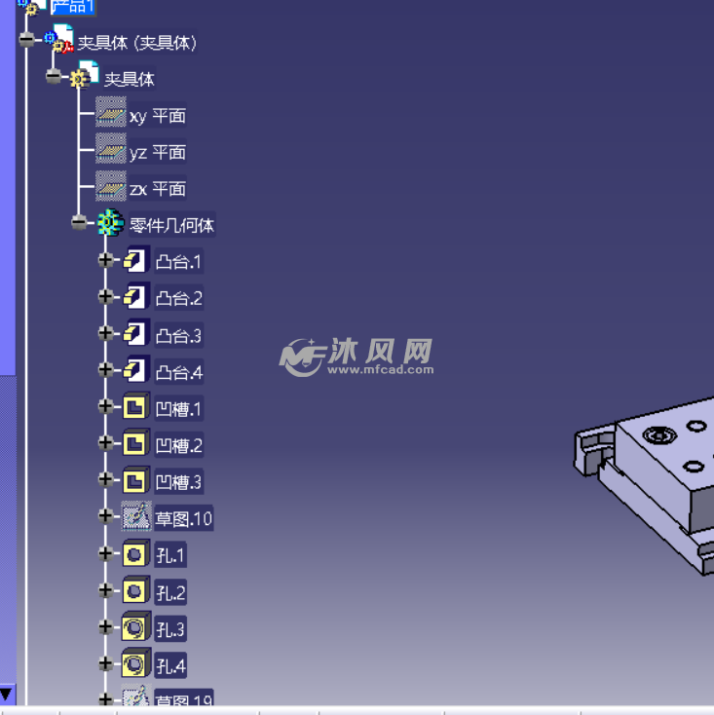
Task: Click the 凸台.1 pad feature icon
Action: coord(135,260)
